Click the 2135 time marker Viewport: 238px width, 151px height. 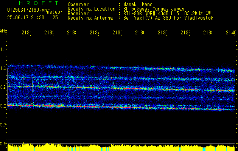pos(117,33)
